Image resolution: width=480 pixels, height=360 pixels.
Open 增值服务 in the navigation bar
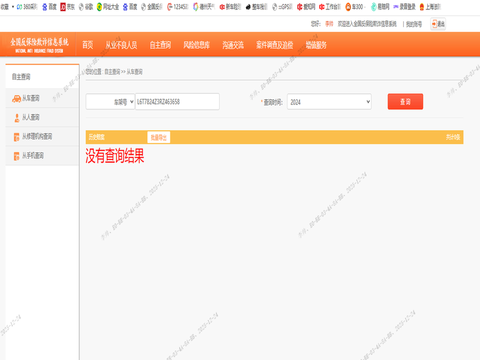click(x=316, y=45)
